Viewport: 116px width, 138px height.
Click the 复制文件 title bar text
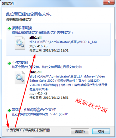[8, 3]
